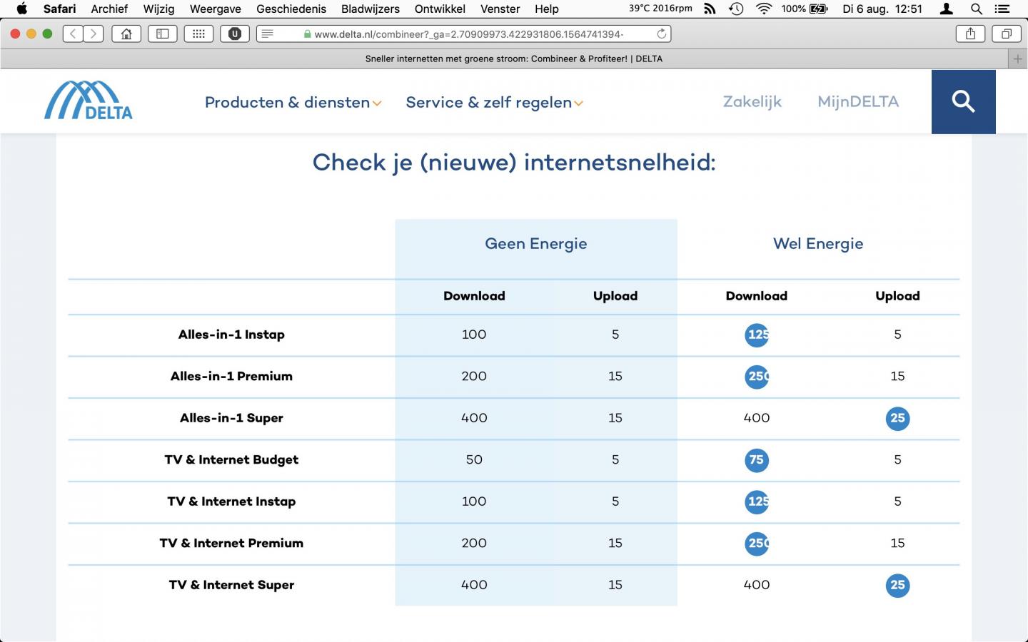This screenshot has height=642, width=1028.
Task: Click the RSS feed menu bar icon
Action: (x=710, y=9)
